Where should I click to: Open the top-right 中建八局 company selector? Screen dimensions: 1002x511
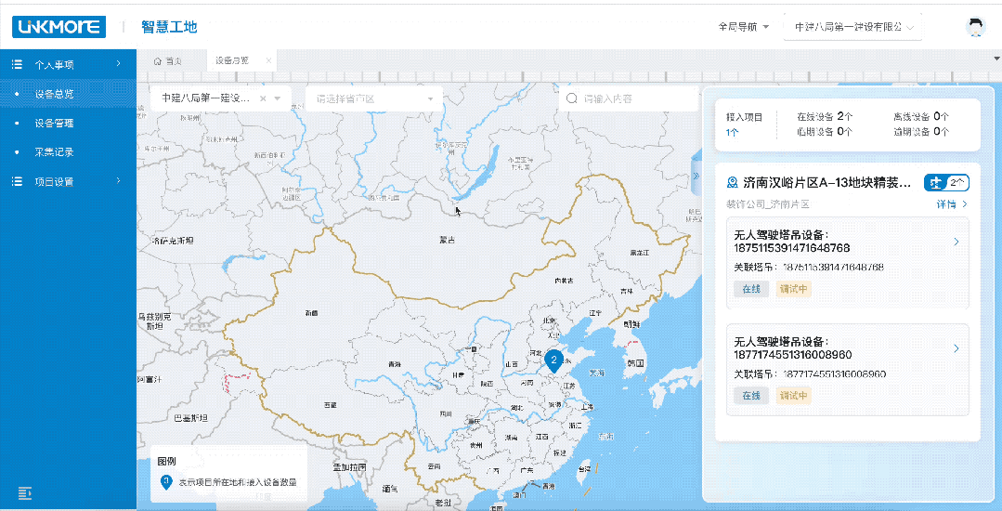[x=852, y=27]
